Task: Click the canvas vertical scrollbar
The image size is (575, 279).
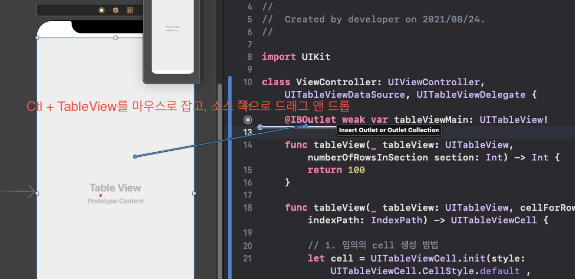Action: click(220, 181)
